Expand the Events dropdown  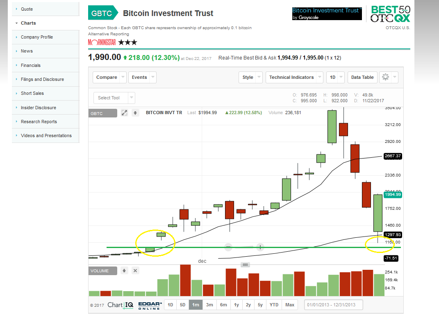point(142,77)
